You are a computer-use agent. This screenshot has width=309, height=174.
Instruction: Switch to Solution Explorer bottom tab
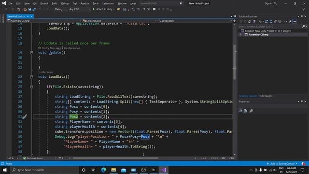248,96
